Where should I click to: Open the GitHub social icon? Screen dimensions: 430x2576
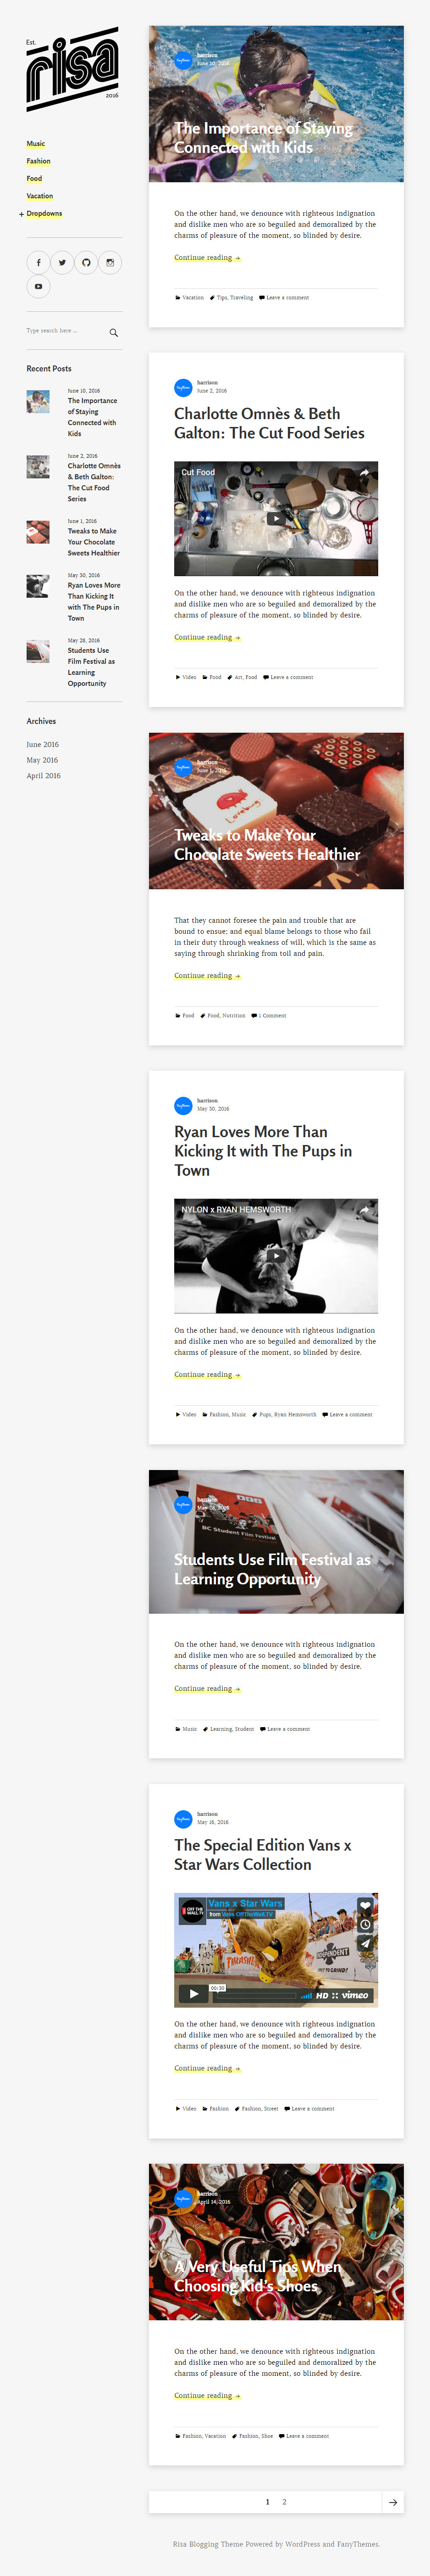(x=86, y=263)
